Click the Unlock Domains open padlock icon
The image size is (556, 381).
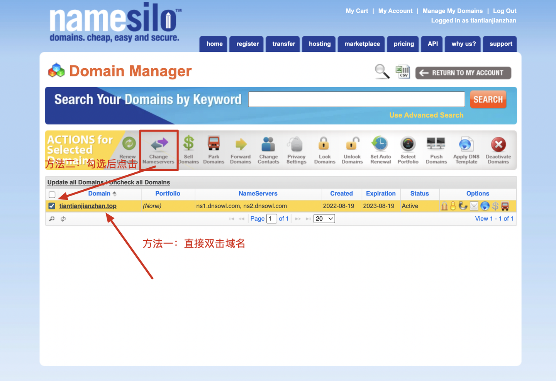[353, 143]
